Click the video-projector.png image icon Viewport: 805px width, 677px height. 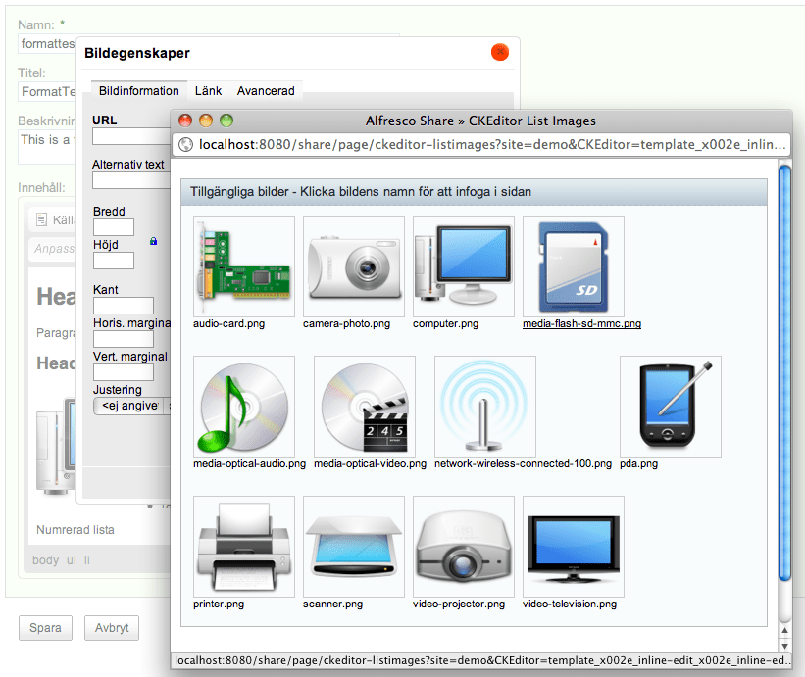462,547
